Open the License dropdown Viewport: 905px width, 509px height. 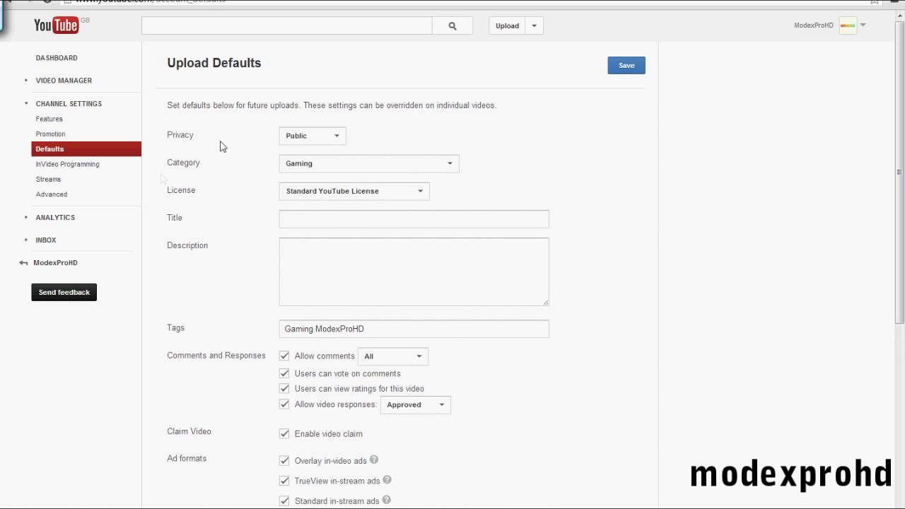(x=354, y=191)
